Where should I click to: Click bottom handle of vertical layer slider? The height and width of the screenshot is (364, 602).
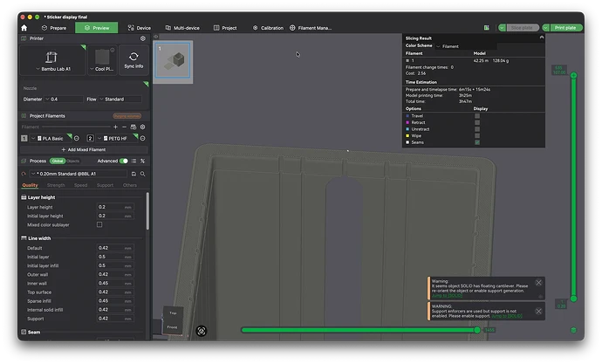pyautogui.click(x=573, y=299)
